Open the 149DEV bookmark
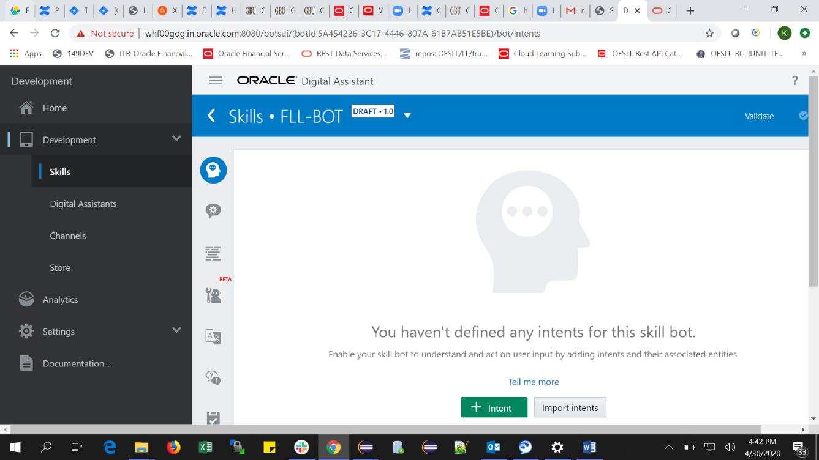 coord(74,54)
